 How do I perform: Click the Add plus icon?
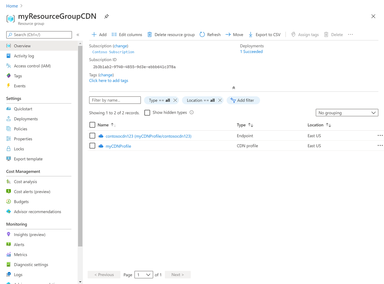94,35
